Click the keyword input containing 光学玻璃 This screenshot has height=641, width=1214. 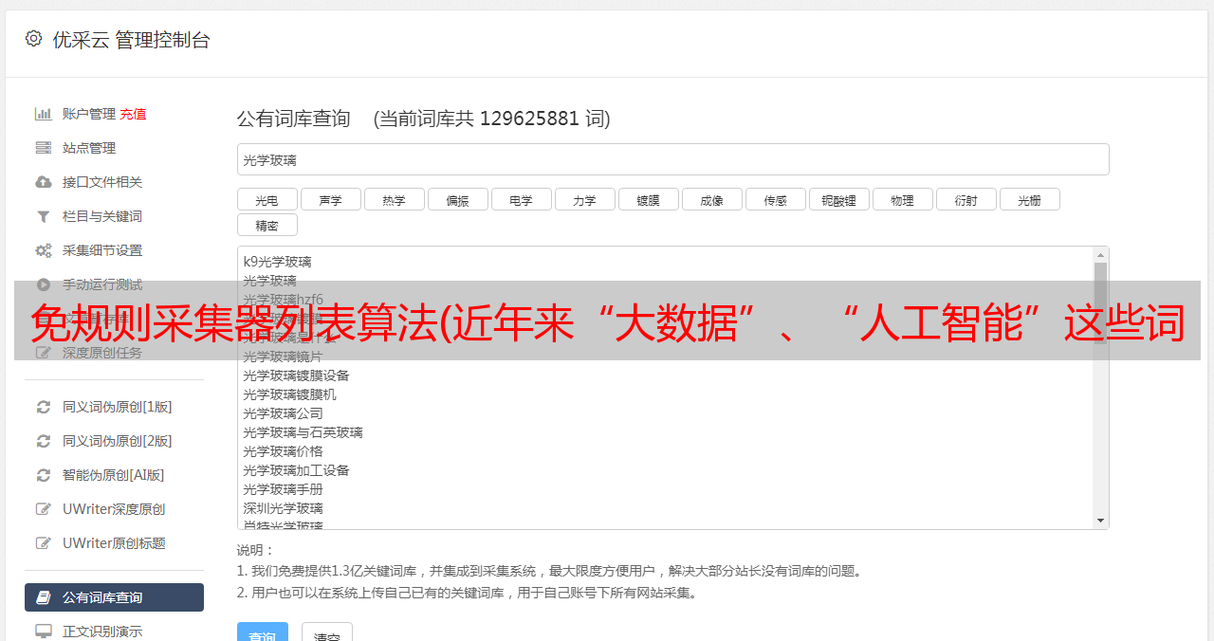click(x=672, y=159)
